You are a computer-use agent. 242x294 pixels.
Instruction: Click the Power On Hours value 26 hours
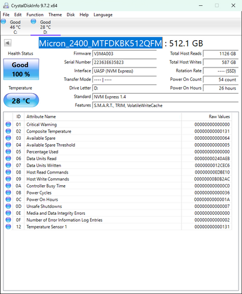pos(220,88)
